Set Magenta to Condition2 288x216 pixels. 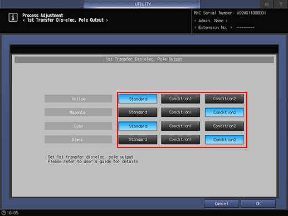click(x=224, y=112)
